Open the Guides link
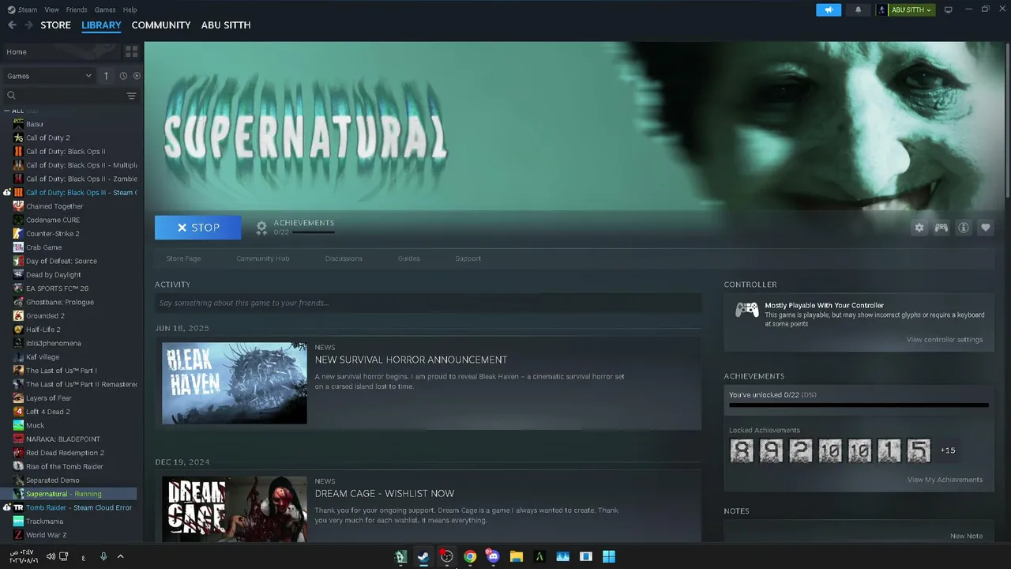1011x569 pixels. pyautogui.click(x=409, y=258)
